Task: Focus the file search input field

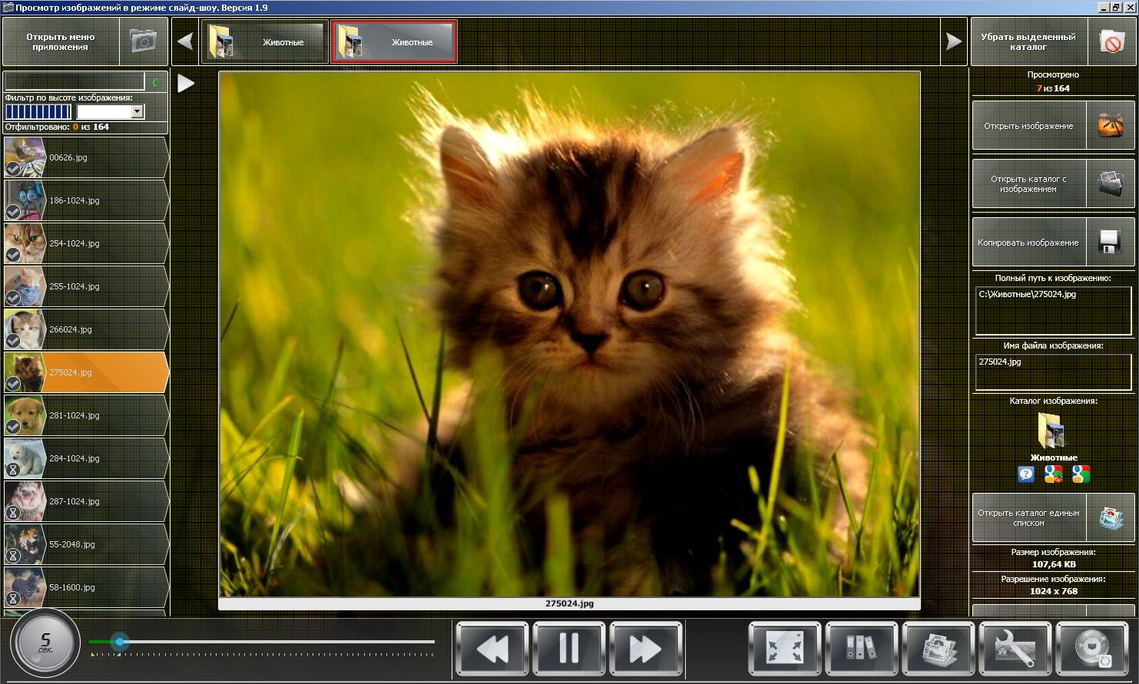Action: click(x=74, y=81)
